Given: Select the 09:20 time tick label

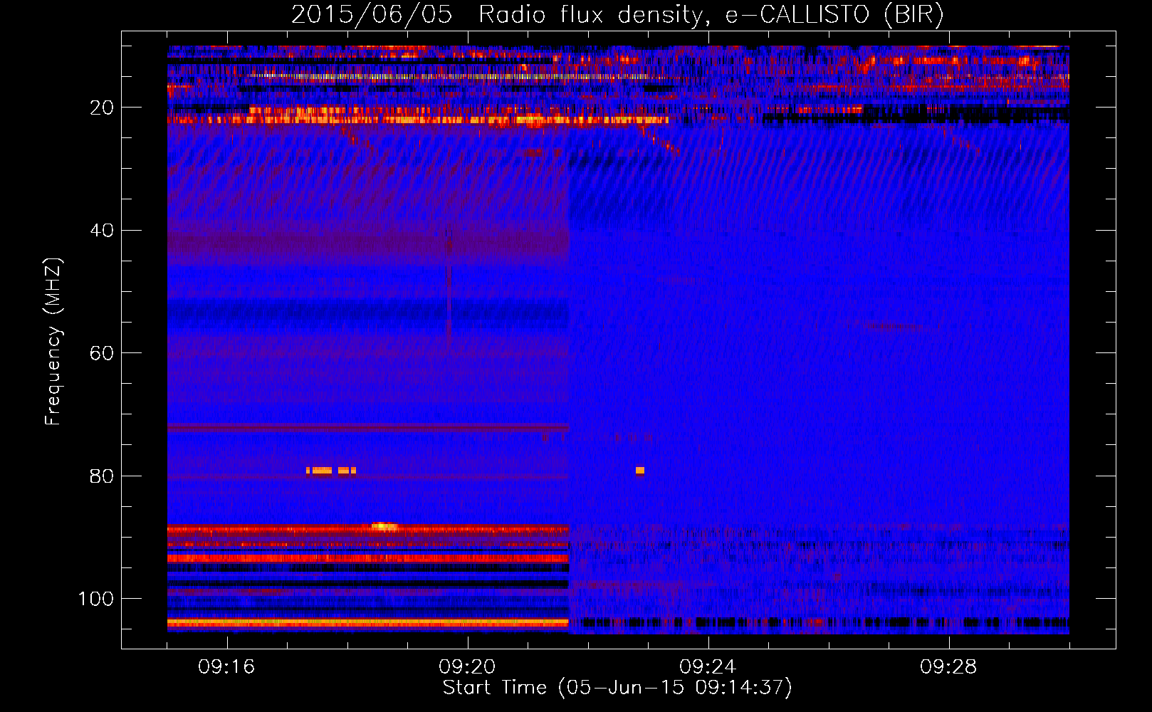Looking at the screenshot, I should (x=467, y=667).
